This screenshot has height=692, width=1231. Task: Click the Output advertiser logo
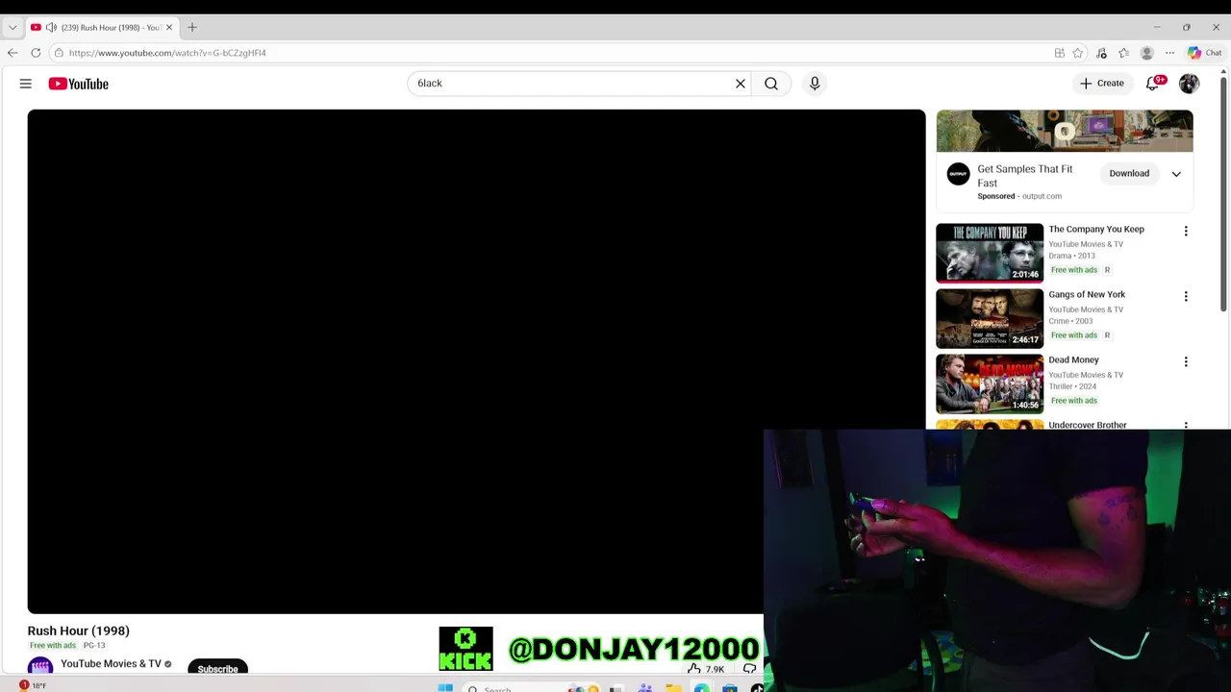(x=958, y=174)
